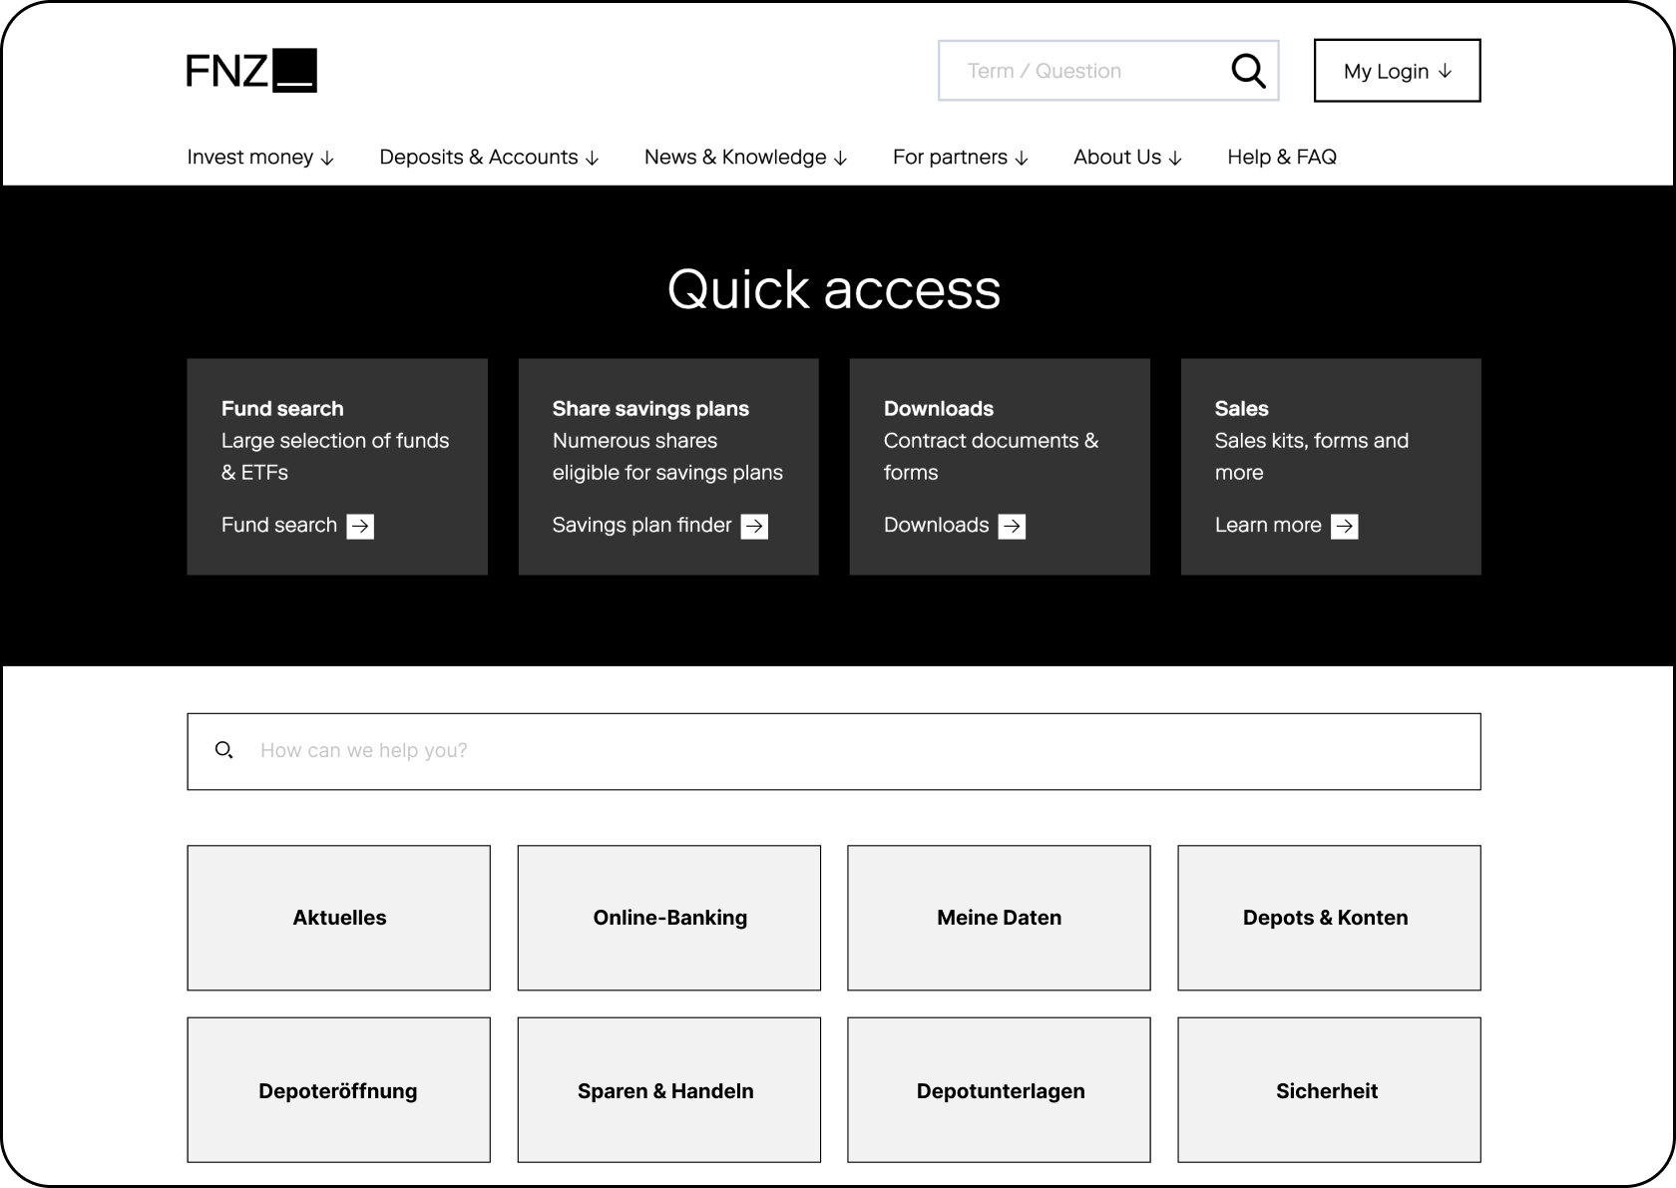Go to Help & FAQ page

1281,158
